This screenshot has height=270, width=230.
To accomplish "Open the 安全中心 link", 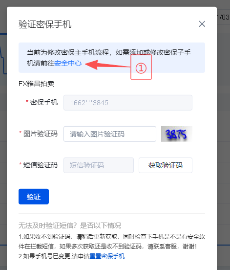I will (68, 64).
